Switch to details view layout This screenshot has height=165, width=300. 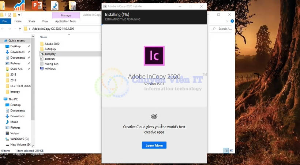[226, 151]
